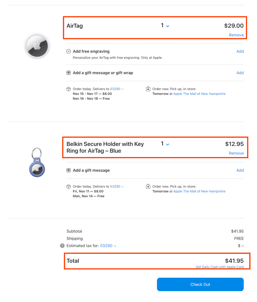257x302 pixels.
Task: Open the Belkin Secure Holder quantity dropdown
Action: click(x=165, y=144)
